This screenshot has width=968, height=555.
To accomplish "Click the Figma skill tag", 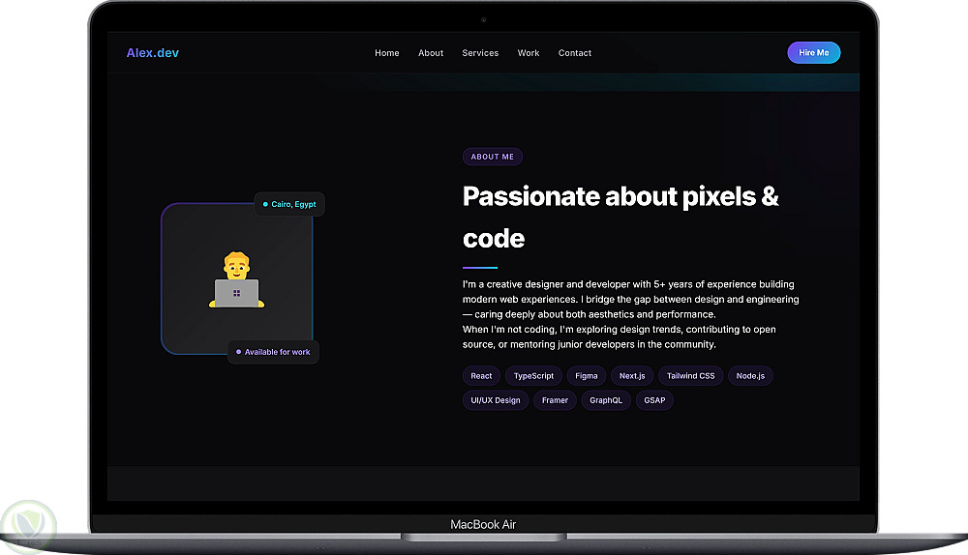I will coord(587,375).
